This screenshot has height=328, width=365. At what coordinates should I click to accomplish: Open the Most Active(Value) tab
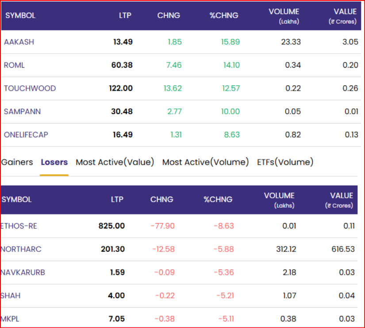coord(115,162)
